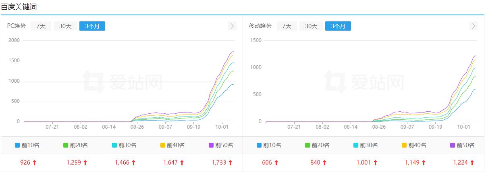Viewport: 486px width, 173px height.
Task: Open 30天 range in 移动趋势
Action: point(311,26)
